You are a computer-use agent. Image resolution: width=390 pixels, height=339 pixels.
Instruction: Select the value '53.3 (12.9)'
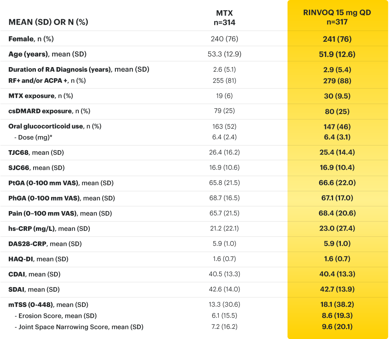pos(224,54)
